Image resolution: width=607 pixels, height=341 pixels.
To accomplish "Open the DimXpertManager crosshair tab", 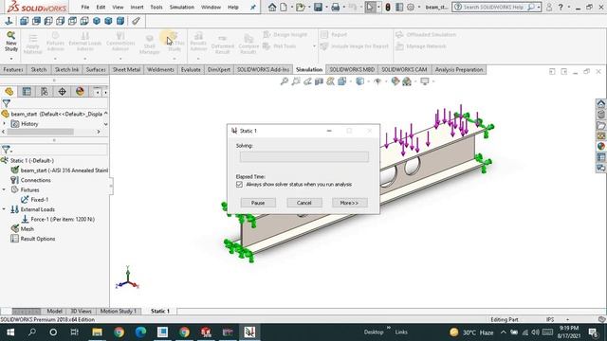I will pyautogui.click(x=62, y=92).
